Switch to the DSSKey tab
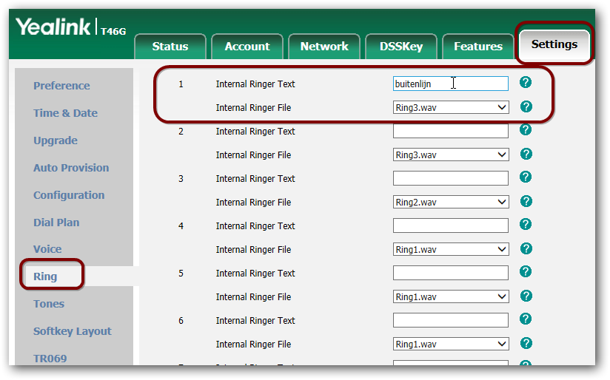The height and width of the screenshot is (380, 610). pyautogui.click(x=400, y=47)
